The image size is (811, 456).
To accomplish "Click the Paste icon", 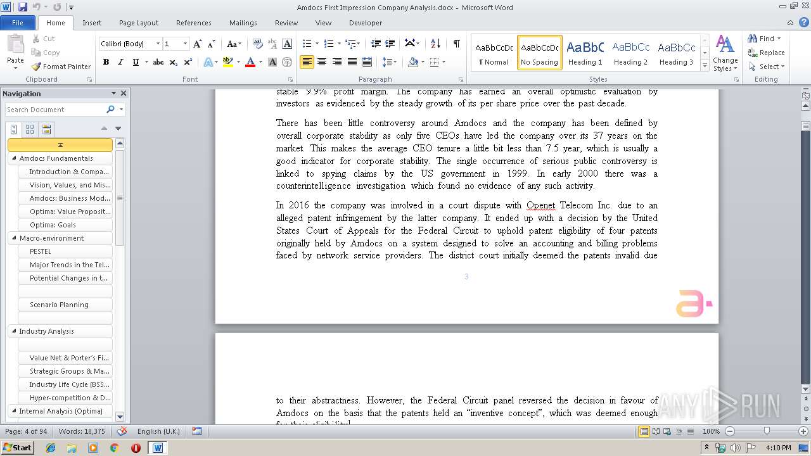I will (x=15, y=44).
